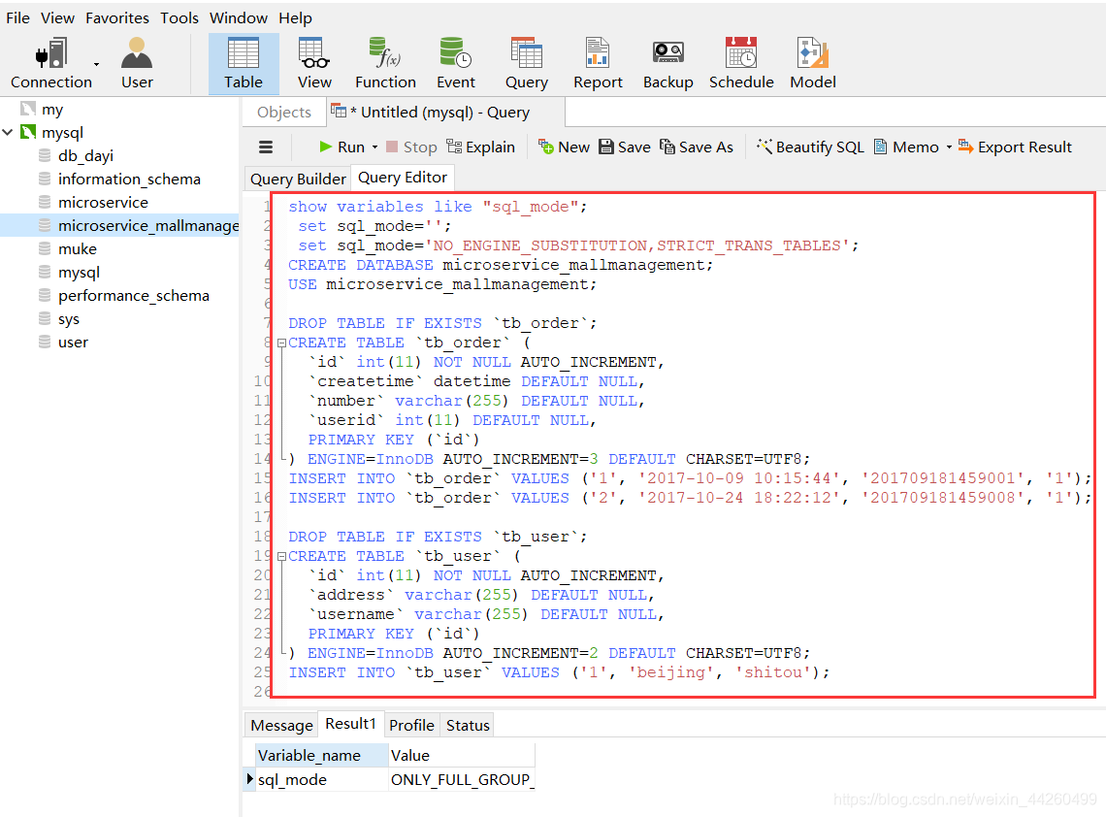This screenshot has width=1106, height=817.
Task: Open the Event toolbar icon
Action: pos(456,63)
